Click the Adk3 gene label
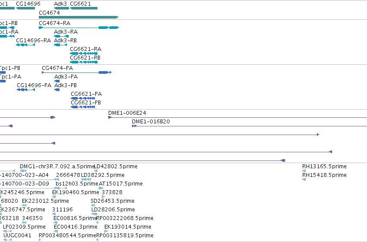 [60, 4]
